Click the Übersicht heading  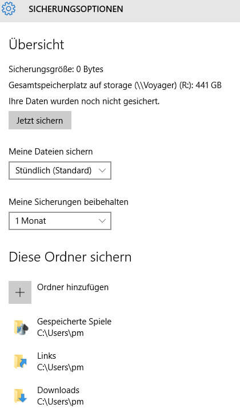point(37,44)
